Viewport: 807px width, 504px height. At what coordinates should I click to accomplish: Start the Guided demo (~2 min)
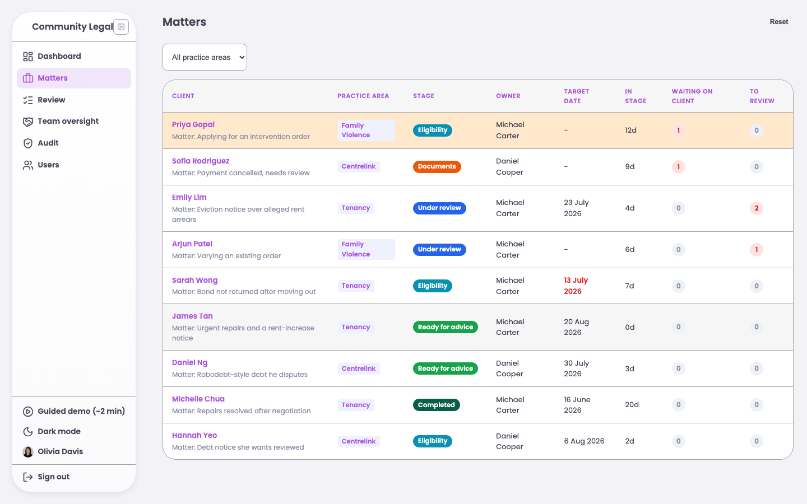tap(74, 412)
